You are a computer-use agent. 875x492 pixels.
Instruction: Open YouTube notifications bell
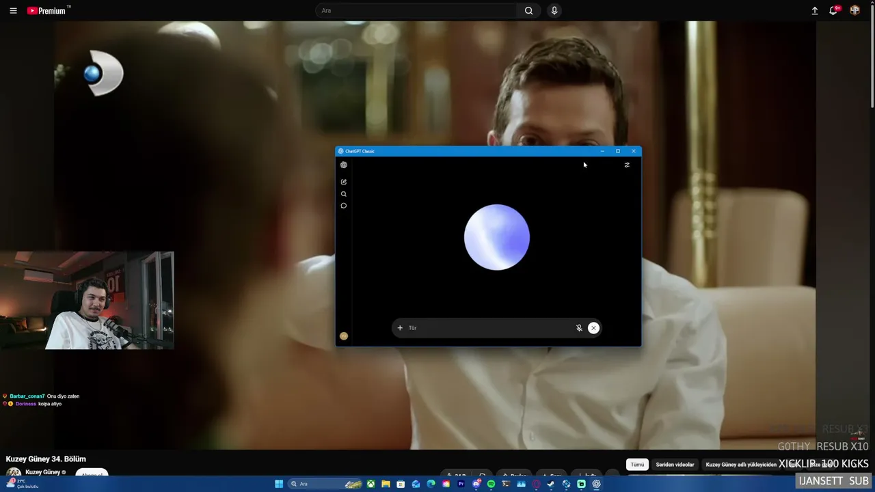pos(833,11)
